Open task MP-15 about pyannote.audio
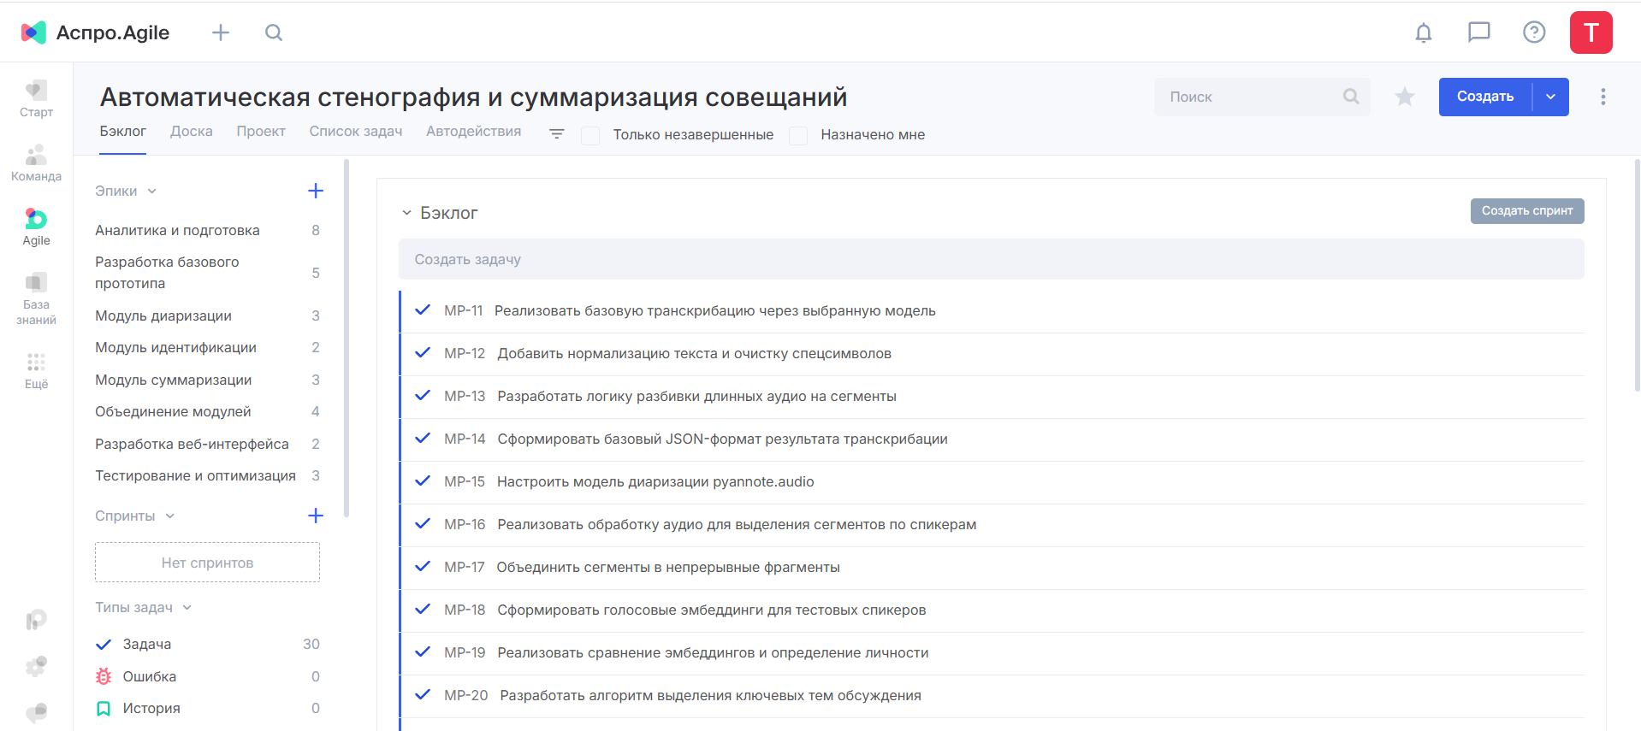The width and height of the screenshot is (1641, 731). click(655, 481)
